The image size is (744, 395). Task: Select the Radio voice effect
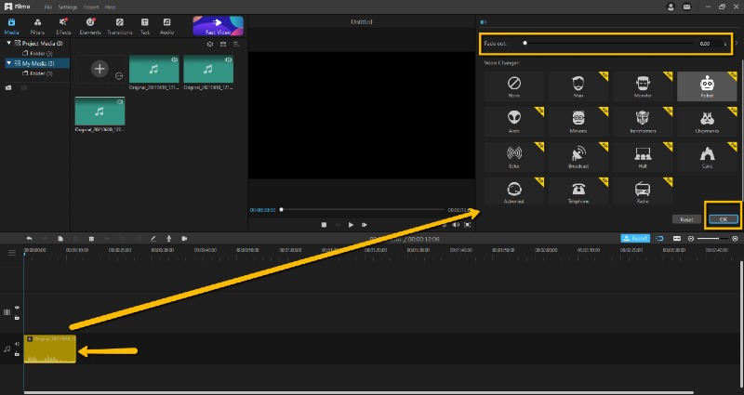[641, 191]
